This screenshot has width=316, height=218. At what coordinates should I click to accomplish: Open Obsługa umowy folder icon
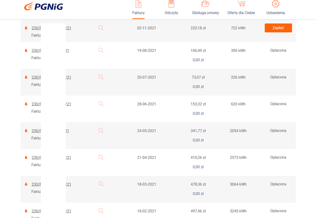click(205, 4)
